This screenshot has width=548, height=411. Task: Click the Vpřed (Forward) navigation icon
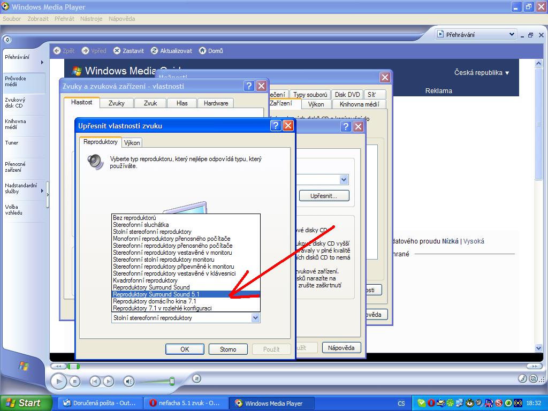coord(85,51)
